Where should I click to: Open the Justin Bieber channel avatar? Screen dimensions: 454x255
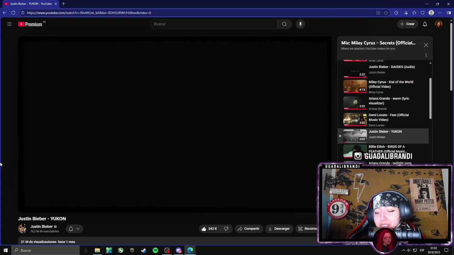pyautogui.click(x=22, y=229)
